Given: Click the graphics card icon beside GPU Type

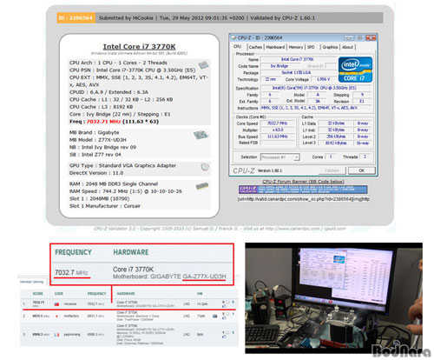Looking at the screenshot, I should pos(205,167).
